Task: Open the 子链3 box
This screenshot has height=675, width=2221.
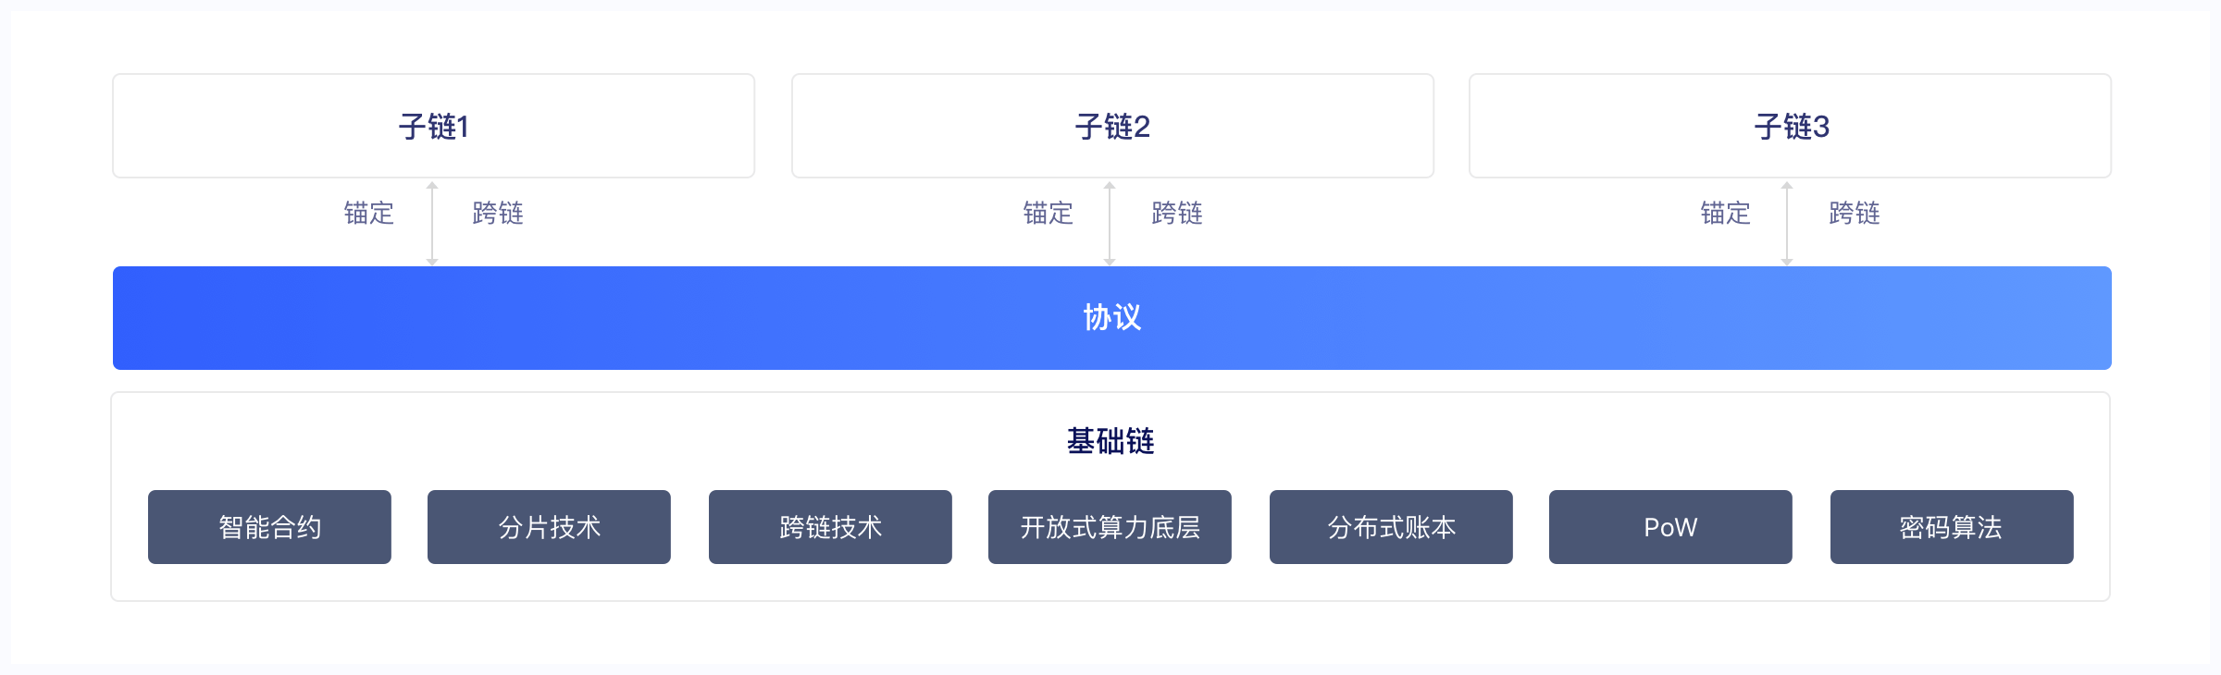Action: coord(1790,126)
